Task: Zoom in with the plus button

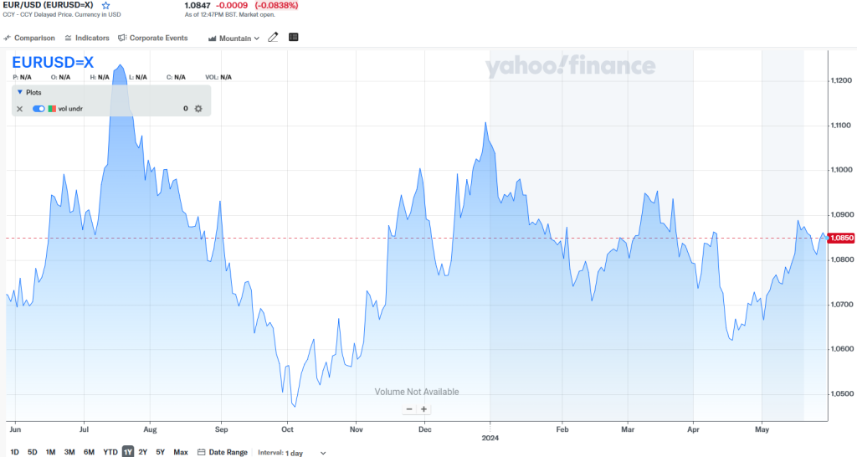Action: pyautogui.click(x=424, y=409)
